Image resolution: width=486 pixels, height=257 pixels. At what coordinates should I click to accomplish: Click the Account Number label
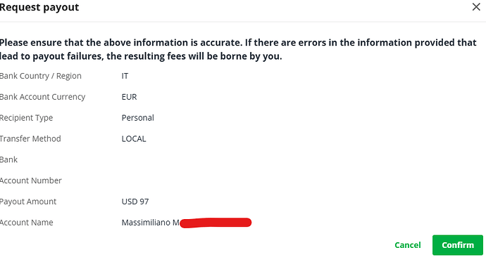point(31,180)
